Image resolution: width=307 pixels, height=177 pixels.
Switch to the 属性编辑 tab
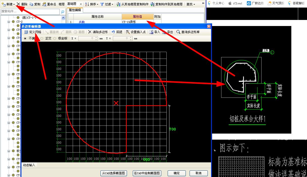(x=74, y=10)
